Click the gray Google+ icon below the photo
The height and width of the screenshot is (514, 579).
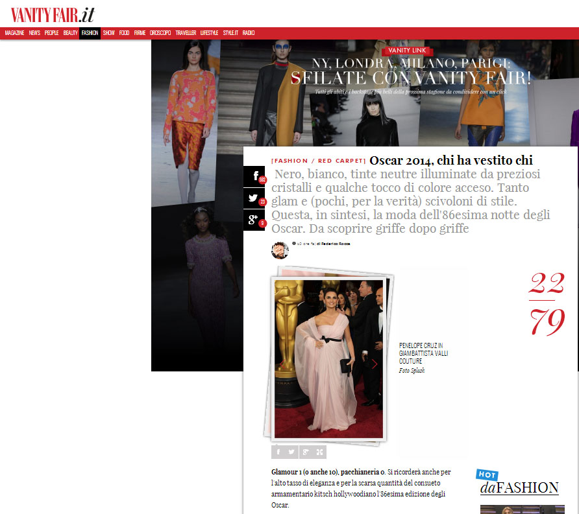[x=305, y=452]
